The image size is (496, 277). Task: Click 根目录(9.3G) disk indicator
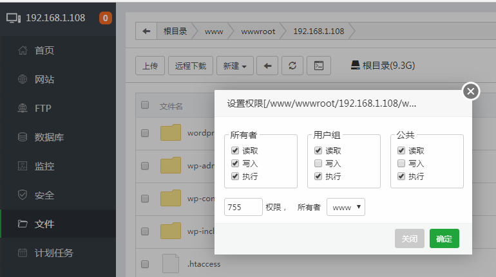pyautogui.click(x=383, y=66)
